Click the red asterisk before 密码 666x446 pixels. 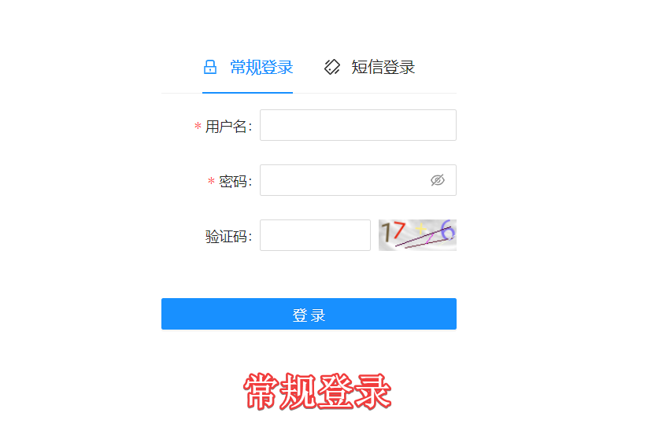point(211,181)
